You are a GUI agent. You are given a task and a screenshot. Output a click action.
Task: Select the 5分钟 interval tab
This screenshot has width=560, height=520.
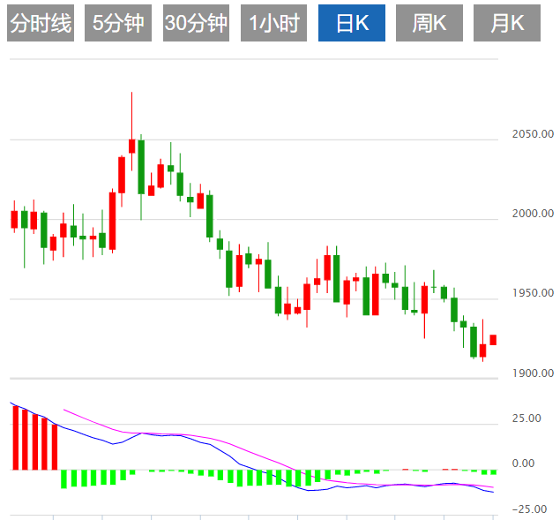(118, 23)
